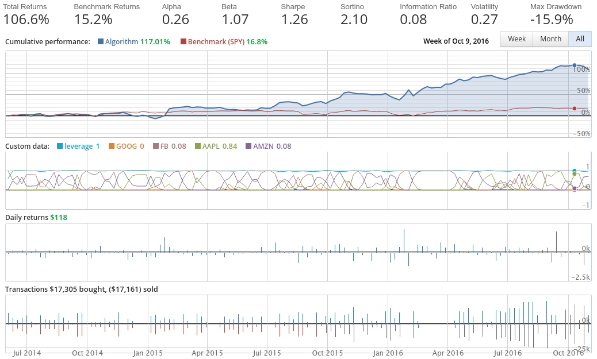Click the Algorithm 117.01% return link
Viewport: 597px width, 359px height.
click(x=132, y=42)
